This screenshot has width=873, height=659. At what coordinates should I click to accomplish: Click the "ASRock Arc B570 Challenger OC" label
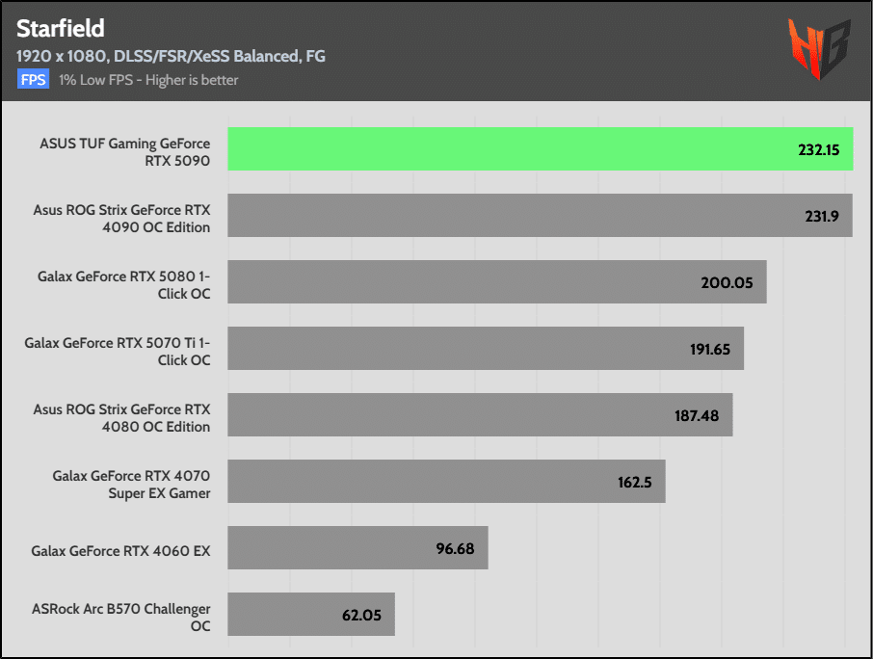pyautogui.click(x=121, y=618)
